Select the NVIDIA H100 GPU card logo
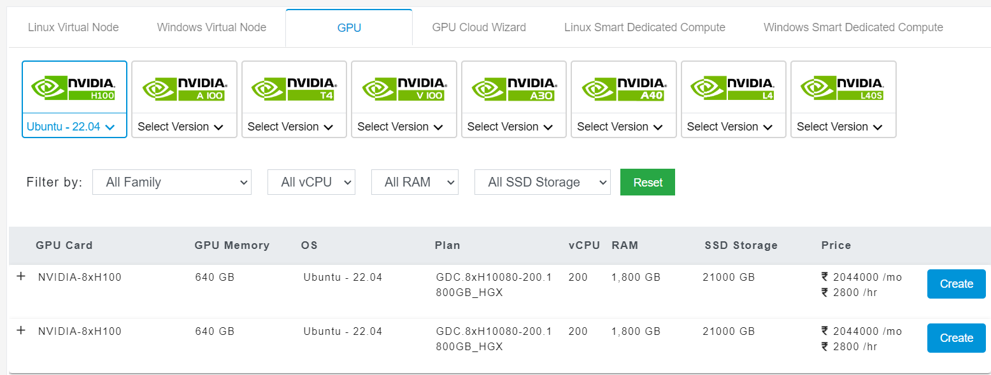991x375 pixels. point(75,88)
